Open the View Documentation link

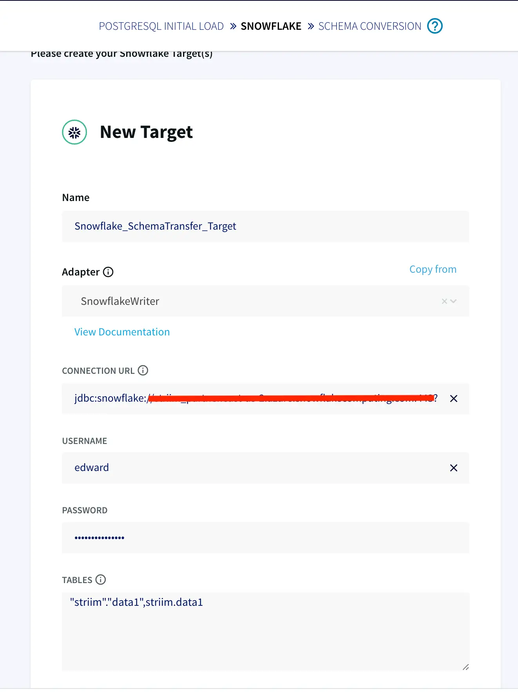(x=122, y=332)
